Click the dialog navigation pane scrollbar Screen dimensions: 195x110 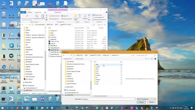[x=91, y=86]
